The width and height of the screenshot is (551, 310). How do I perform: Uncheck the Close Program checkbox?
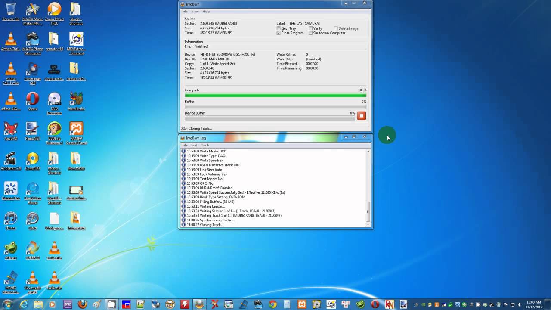pyautogui.click(x=279, y=33)
